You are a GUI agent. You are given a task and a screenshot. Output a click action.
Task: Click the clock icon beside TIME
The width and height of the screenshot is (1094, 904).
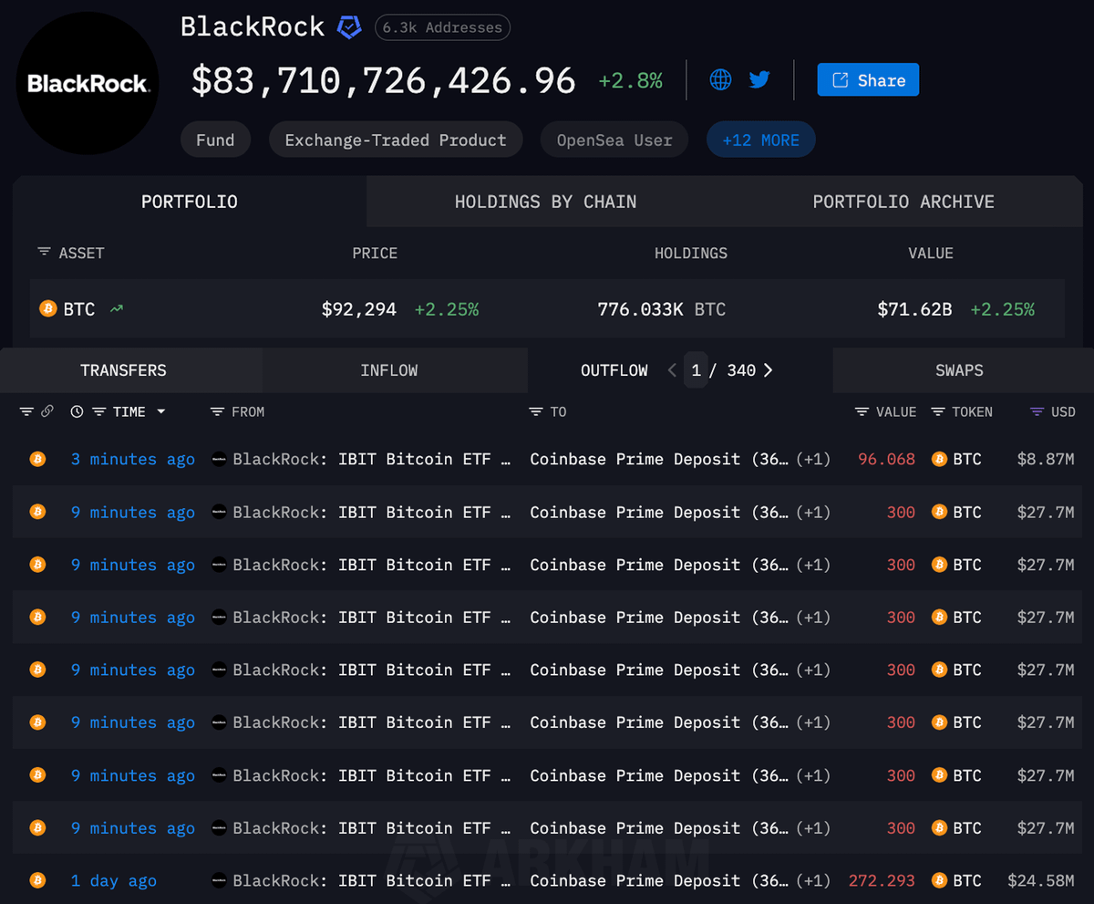tap(77, 411)
